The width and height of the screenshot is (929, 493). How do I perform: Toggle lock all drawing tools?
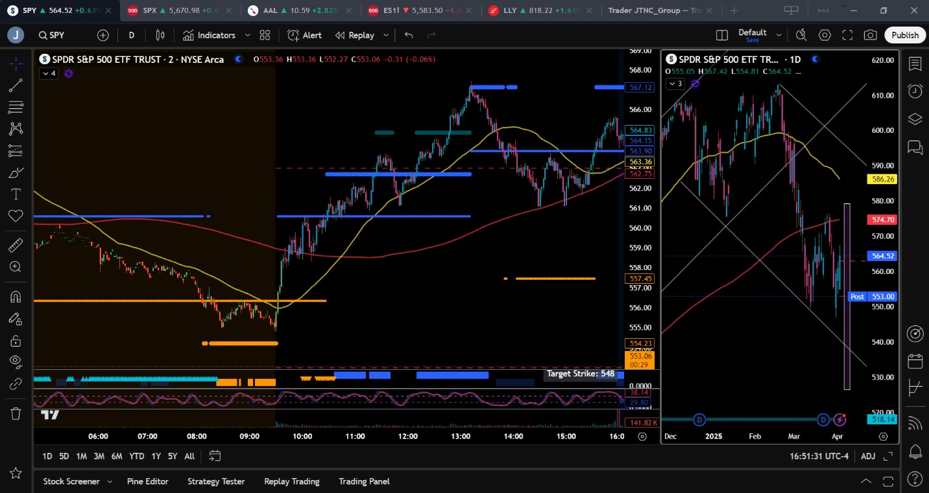pos(16,341)
